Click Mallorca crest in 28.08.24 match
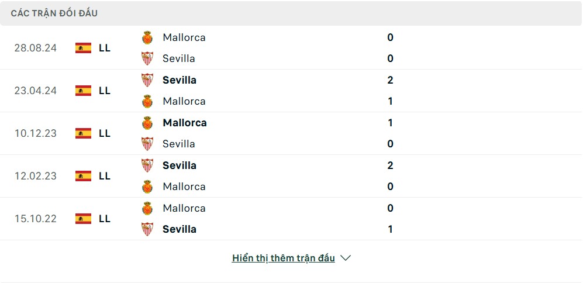This screenshot has width=583, height=283. tap(147, 37)
